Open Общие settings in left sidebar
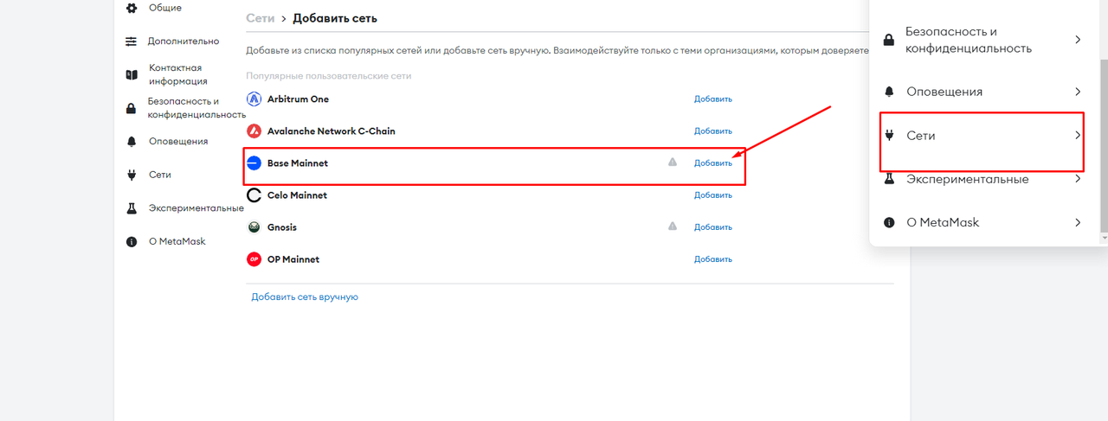This screenshot has width=1108, height=421. tap(164, 8)
